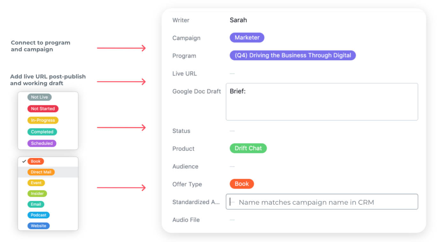
Task: Pick the In-Progress status option
Action: tap(43, 120)
